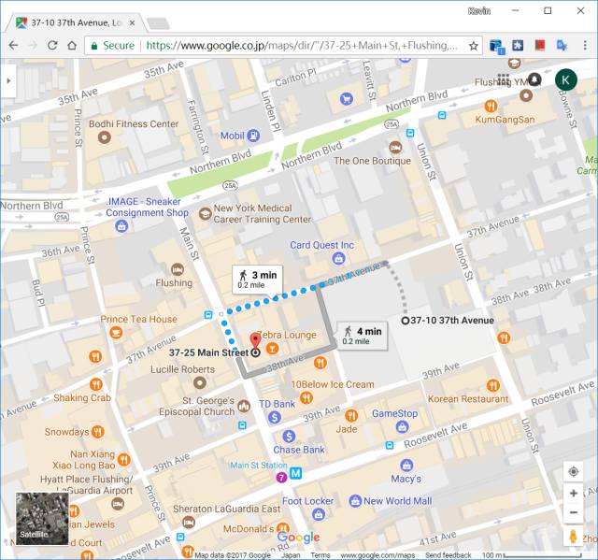Open Mobil gas station marker
598x560 pixels.
(x=253, y=136)
